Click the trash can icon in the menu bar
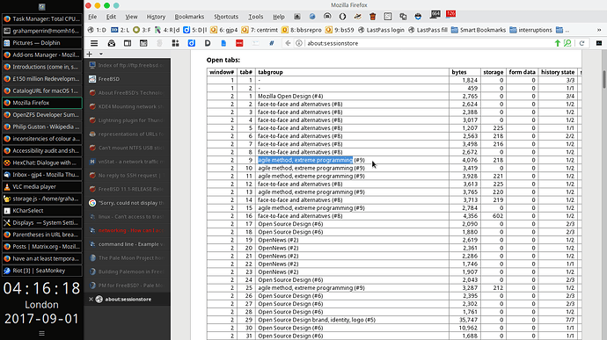This screenshot has height=340, width=607. coord(372,17)
